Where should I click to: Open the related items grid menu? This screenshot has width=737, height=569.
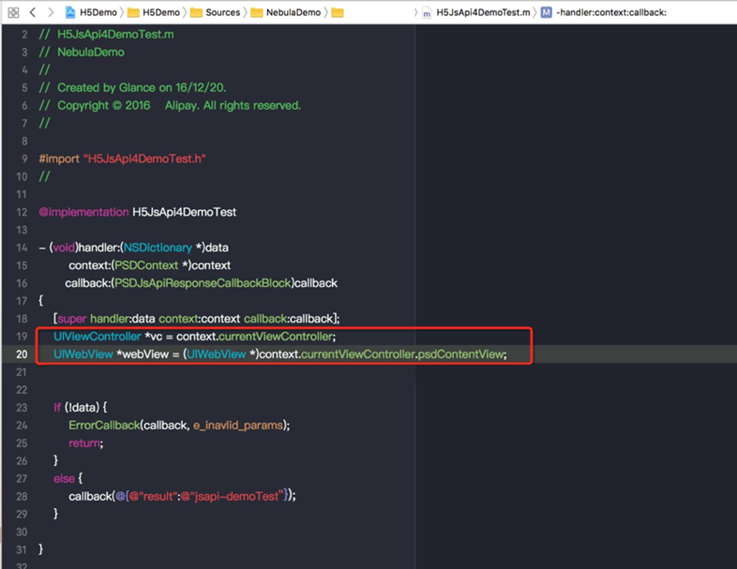(14, 12)
